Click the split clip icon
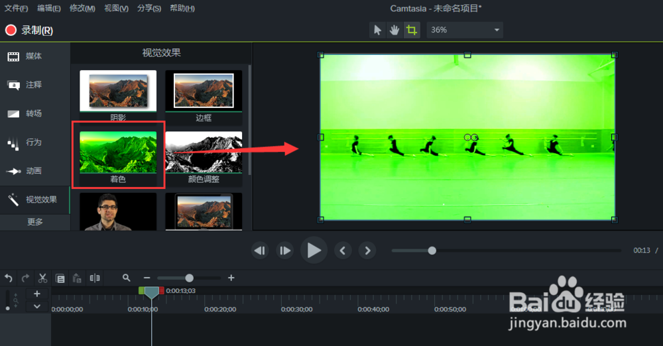663x346 pixels. pyautogui.click(x=95, y=278)
